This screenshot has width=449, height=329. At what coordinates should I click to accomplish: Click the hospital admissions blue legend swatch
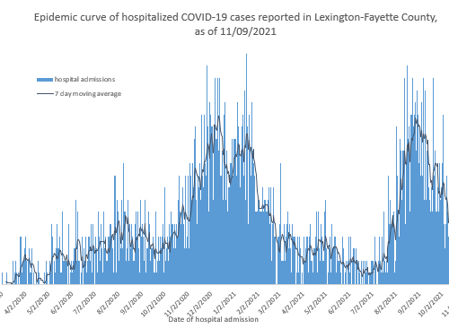45,80
